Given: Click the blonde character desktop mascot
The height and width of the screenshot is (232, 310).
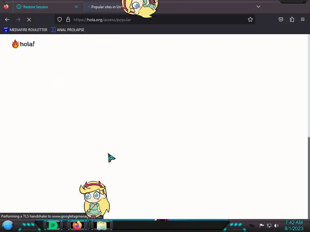Looking at the screenshot, I should 94,200.
